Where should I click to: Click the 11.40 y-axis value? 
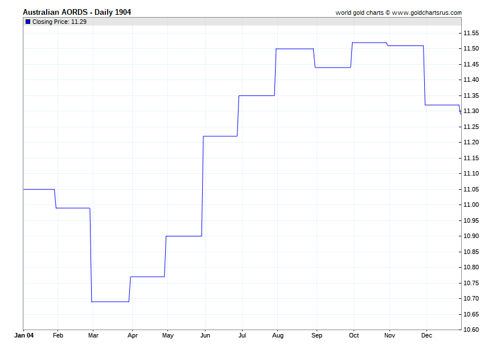471,80
